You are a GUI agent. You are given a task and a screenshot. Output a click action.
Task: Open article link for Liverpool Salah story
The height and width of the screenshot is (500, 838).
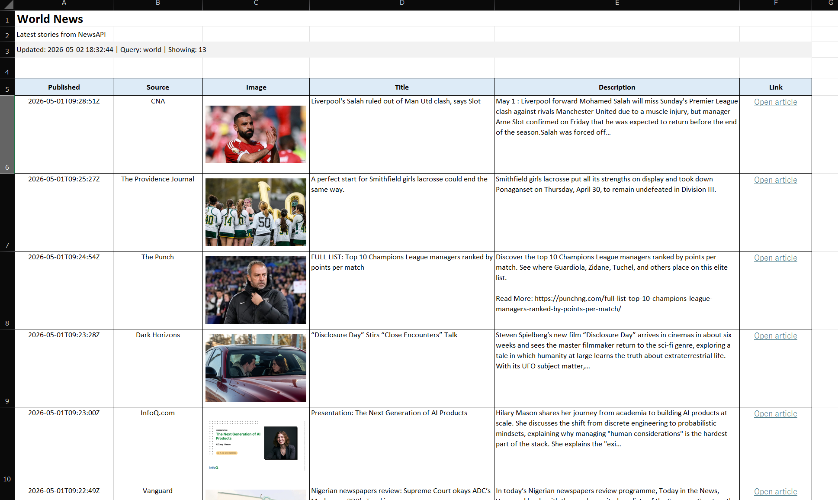(x=775, y=102)
